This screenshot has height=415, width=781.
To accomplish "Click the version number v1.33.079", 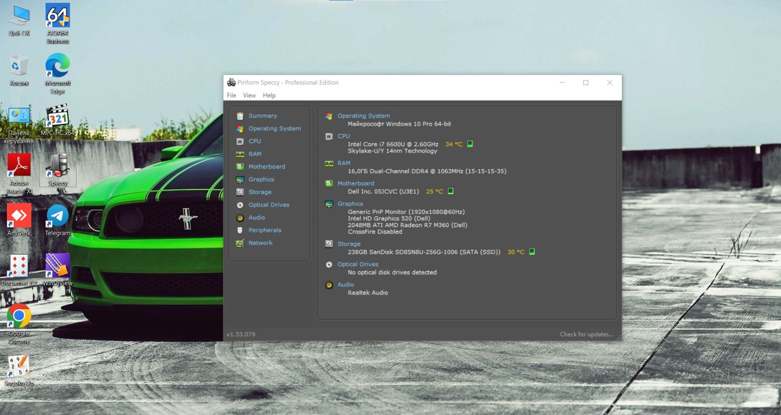I will [x=241, y=334].
